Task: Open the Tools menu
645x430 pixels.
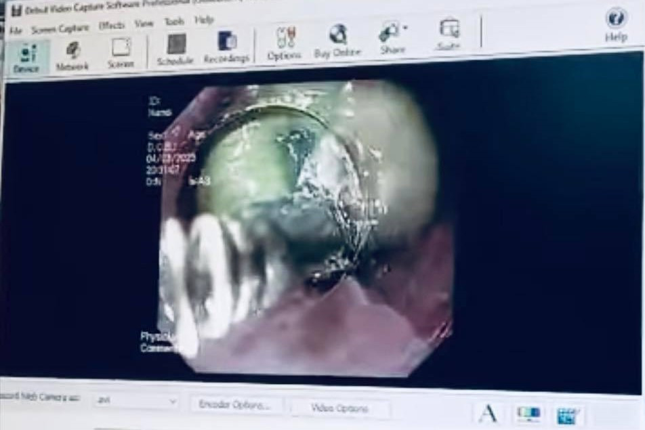Action: tap(173, 22)
